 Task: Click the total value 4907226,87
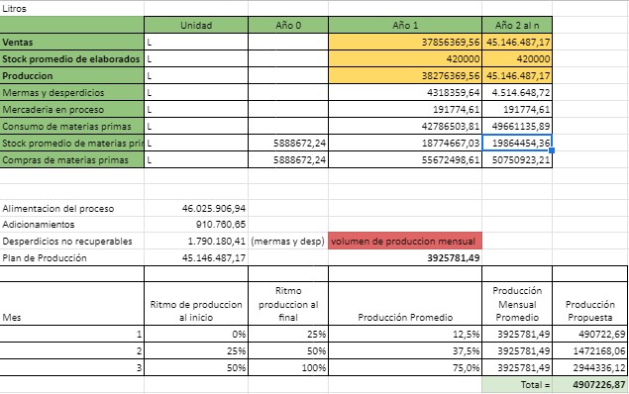coord(590,385)
